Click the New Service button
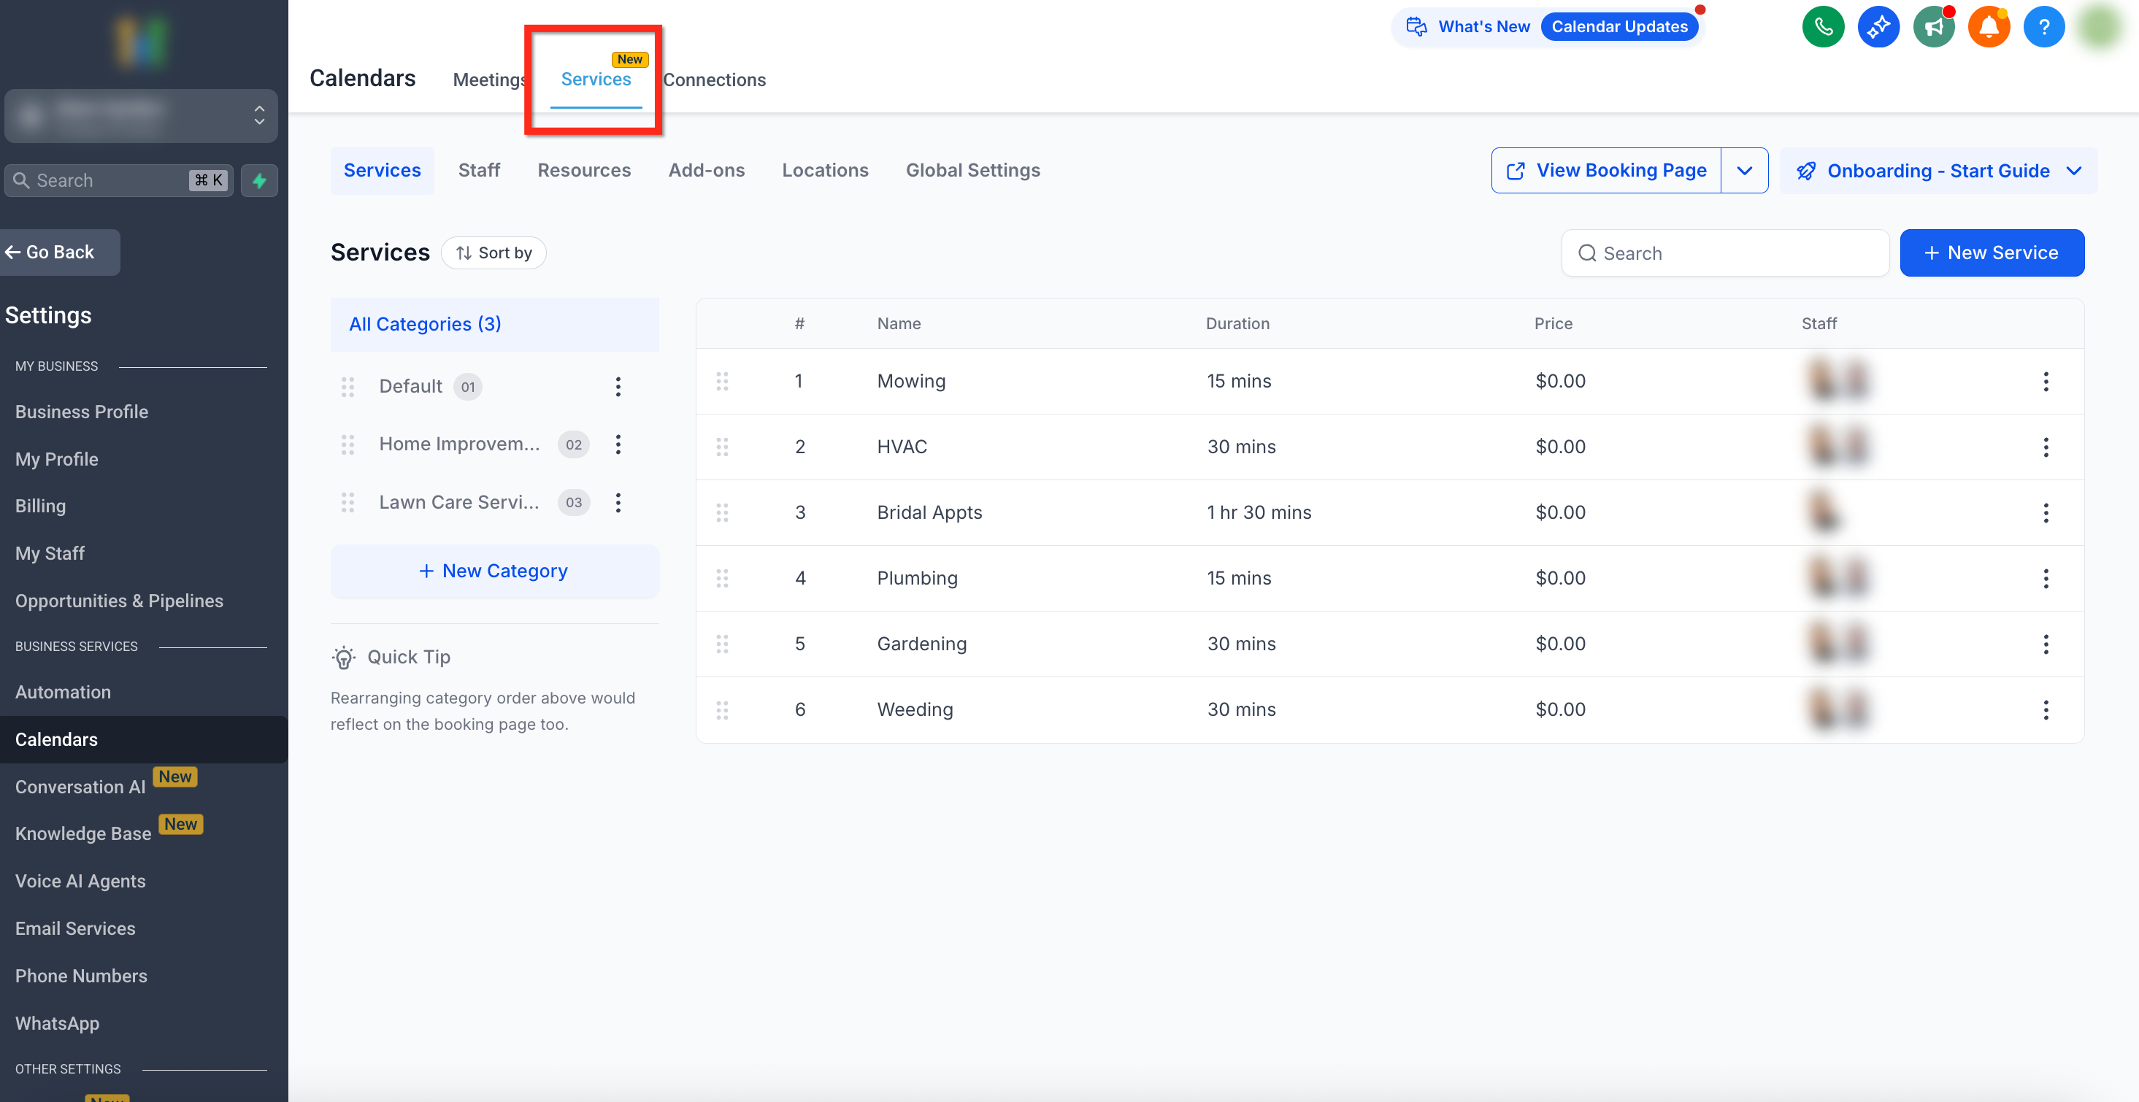 1992,253
